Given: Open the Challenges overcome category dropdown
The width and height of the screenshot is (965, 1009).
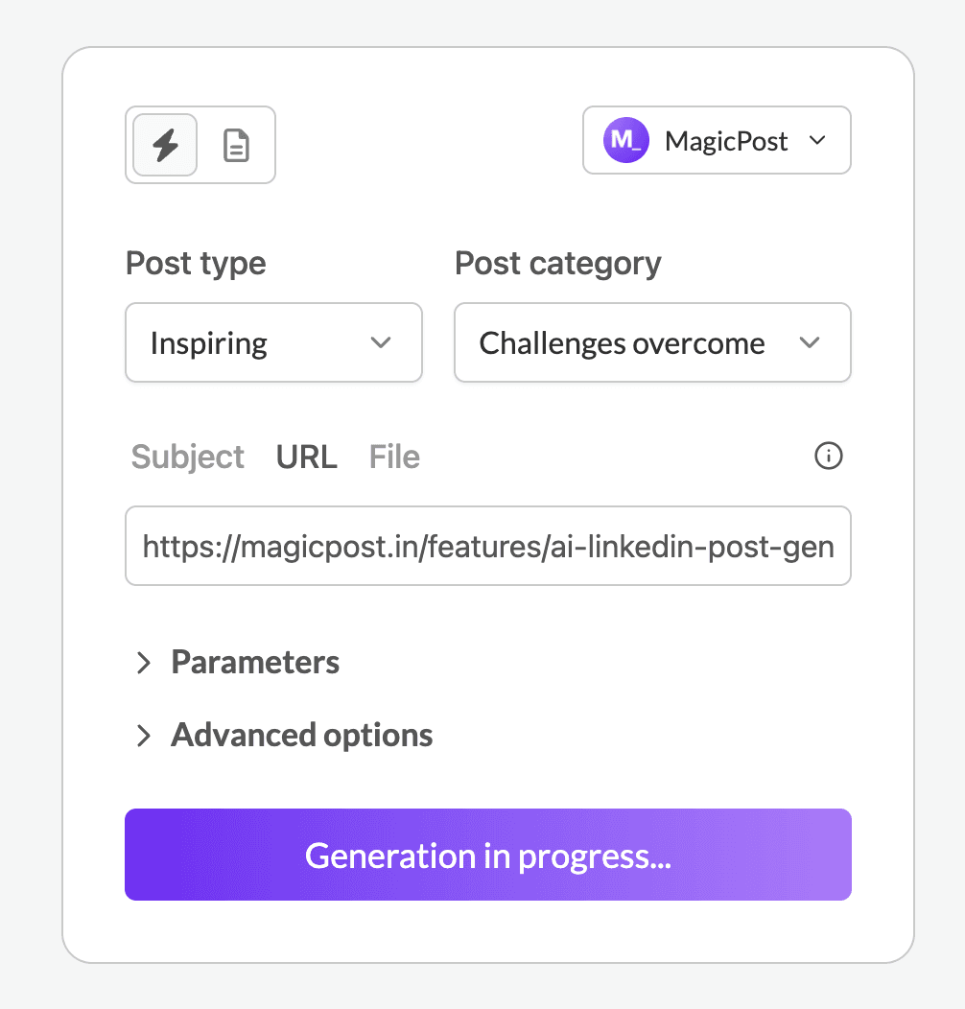Looking at the screenshot, I should coord(652,342).
